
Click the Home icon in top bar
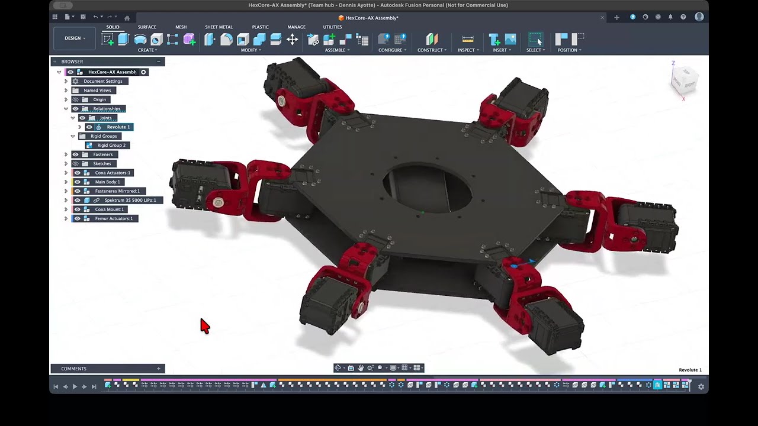(x=127, y=18)
